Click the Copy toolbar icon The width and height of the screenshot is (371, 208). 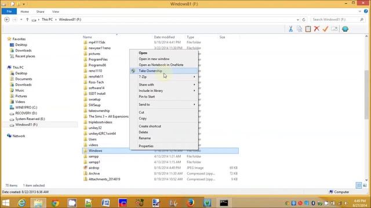pos(299,29)
